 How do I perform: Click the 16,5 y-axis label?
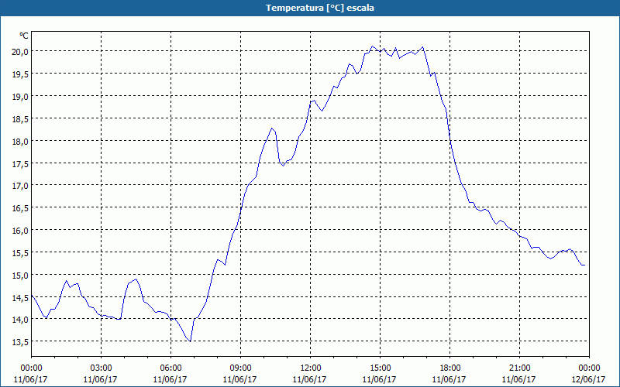(20, 208)
